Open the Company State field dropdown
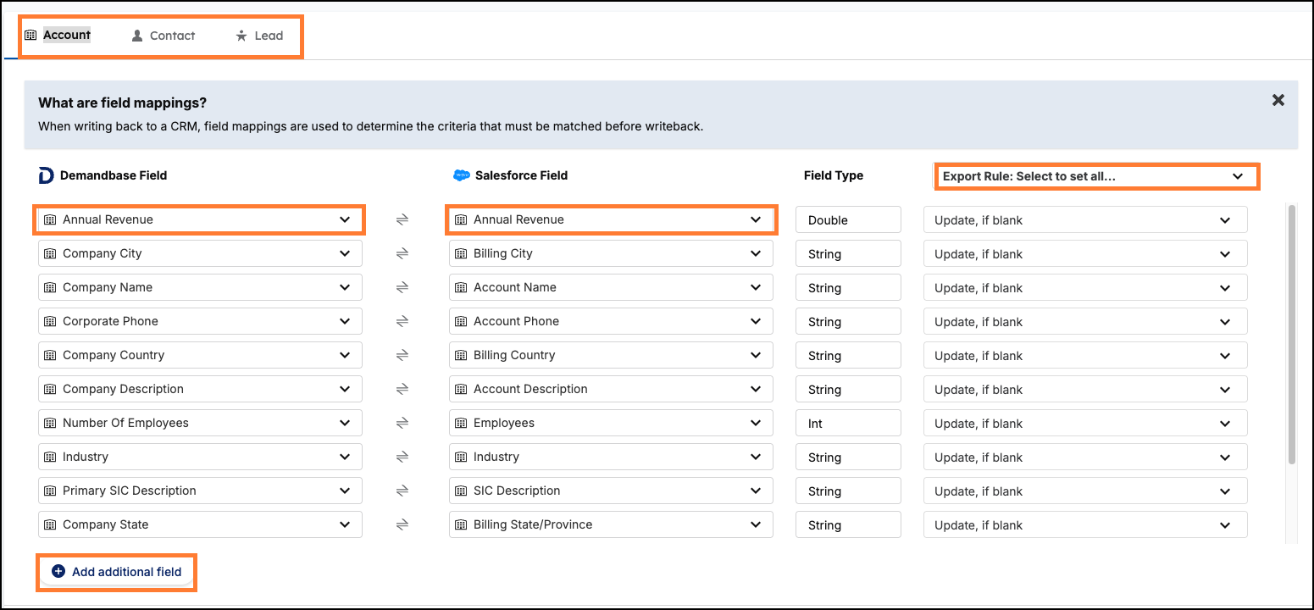Image resolution: width=1314 pixels, height=610 pixels. pos(200,524)
